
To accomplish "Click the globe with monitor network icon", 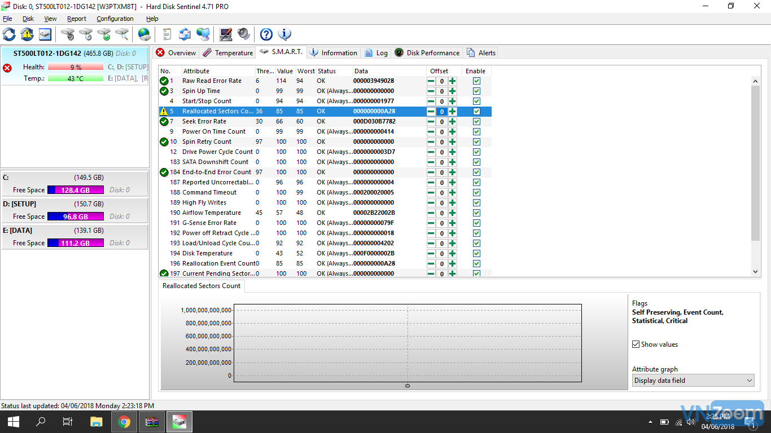I will tap(203, 34).
